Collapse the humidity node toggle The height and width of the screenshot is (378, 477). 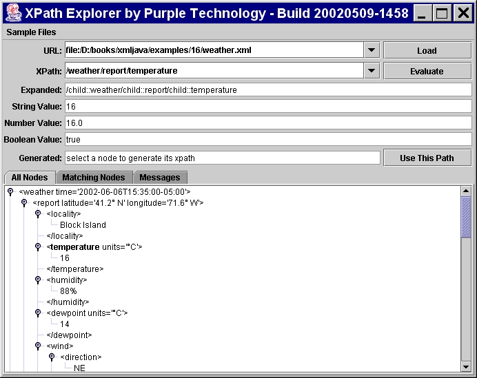38,280
